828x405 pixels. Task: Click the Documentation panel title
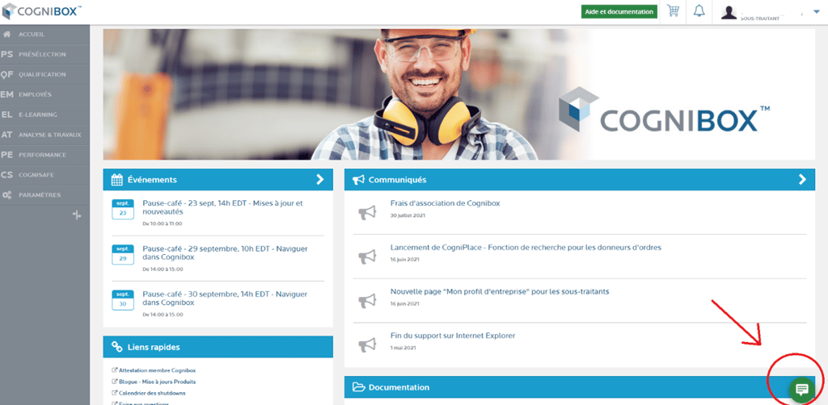click(x=399, y=387)
